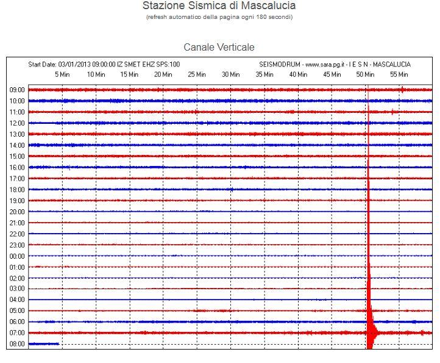Click the 05:00 row time label
The image size is (440, 363).
(x=17, y=311)
